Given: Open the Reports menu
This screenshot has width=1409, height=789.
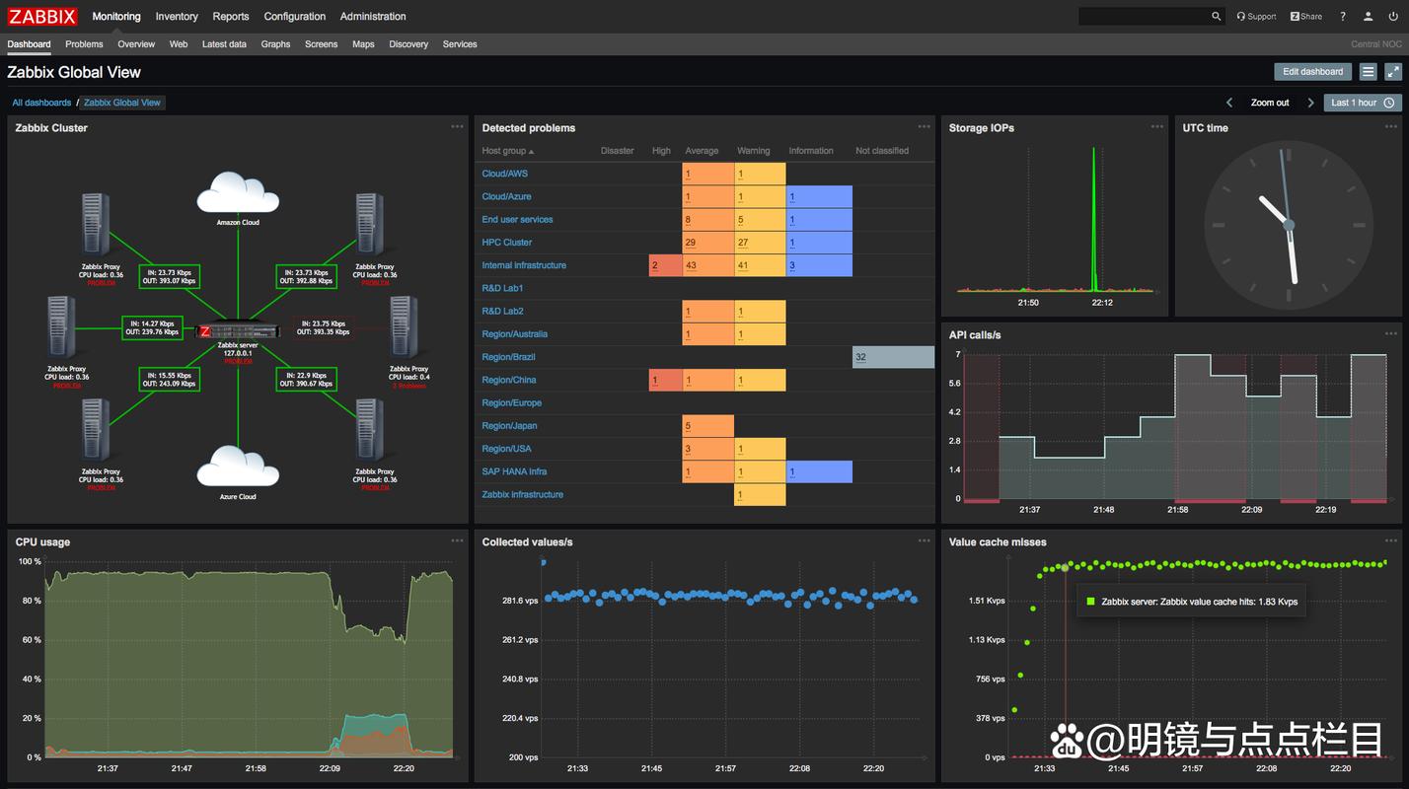Looking at the screenshot, I should pos(231,17).
